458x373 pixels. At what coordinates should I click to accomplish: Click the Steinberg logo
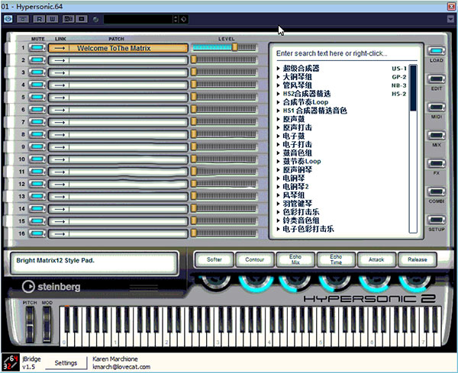51,287
